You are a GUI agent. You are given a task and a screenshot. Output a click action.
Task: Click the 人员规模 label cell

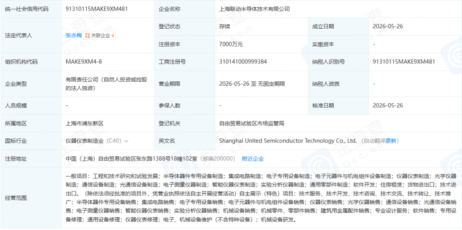coord(31,105)
